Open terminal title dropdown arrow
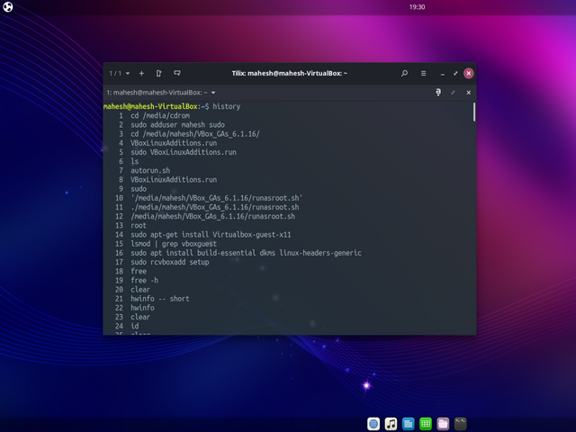 (x=213, y=93)
